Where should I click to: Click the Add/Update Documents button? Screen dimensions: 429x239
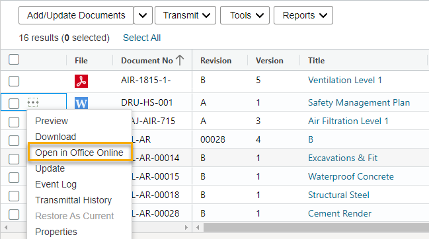pyautogui.click(x=76, y=15)
